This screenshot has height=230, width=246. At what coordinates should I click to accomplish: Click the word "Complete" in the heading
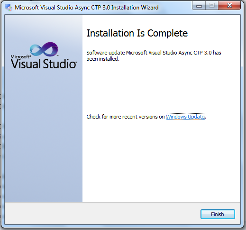pyautogui.click(x=167, y=34)
